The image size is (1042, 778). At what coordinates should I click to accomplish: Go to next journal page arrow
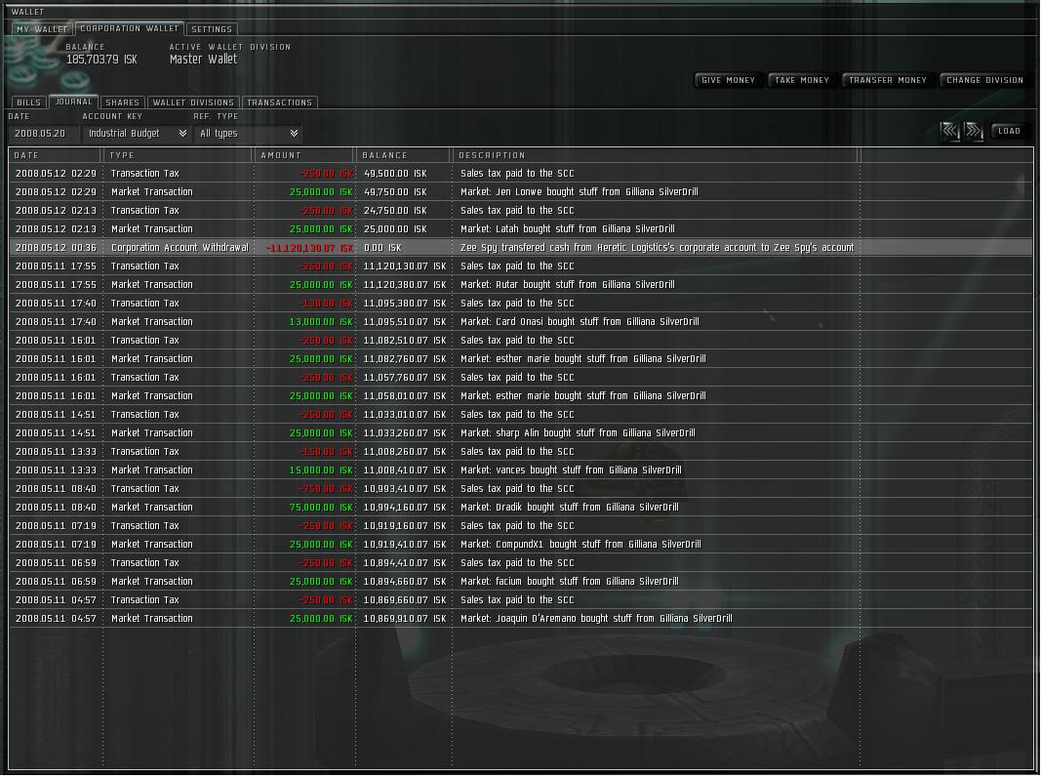click(975, 131)
